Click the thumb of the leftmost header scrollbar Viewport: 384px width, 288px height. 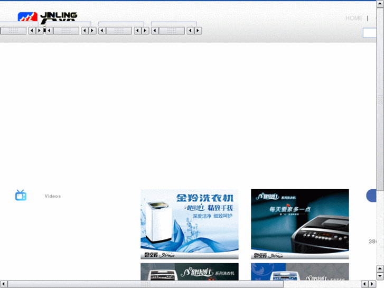[13, 31]
